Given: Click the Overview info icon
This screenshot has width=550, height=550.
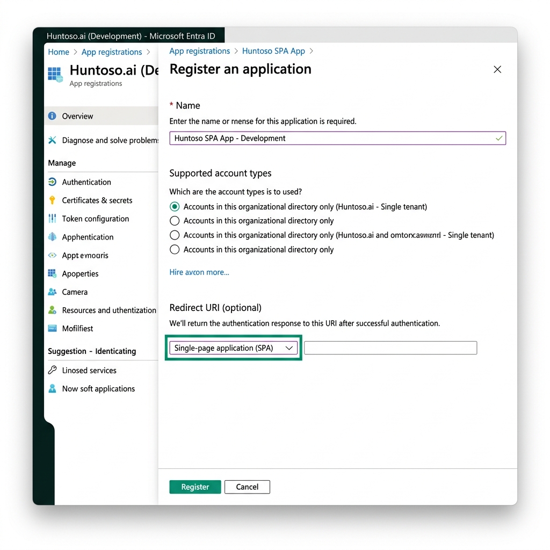Looking at the screenshot, I should (52, 116).
